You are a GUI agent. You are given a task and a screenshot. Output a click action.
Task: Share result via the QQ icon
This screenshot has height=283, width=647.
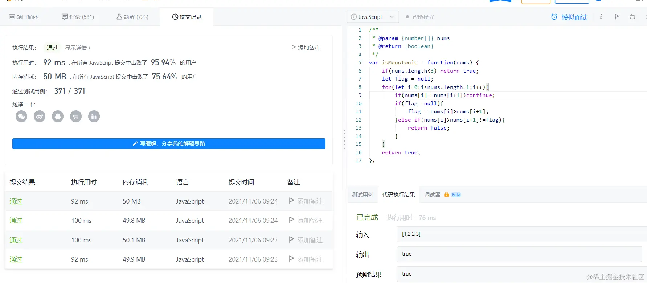(x=58, y=116)
